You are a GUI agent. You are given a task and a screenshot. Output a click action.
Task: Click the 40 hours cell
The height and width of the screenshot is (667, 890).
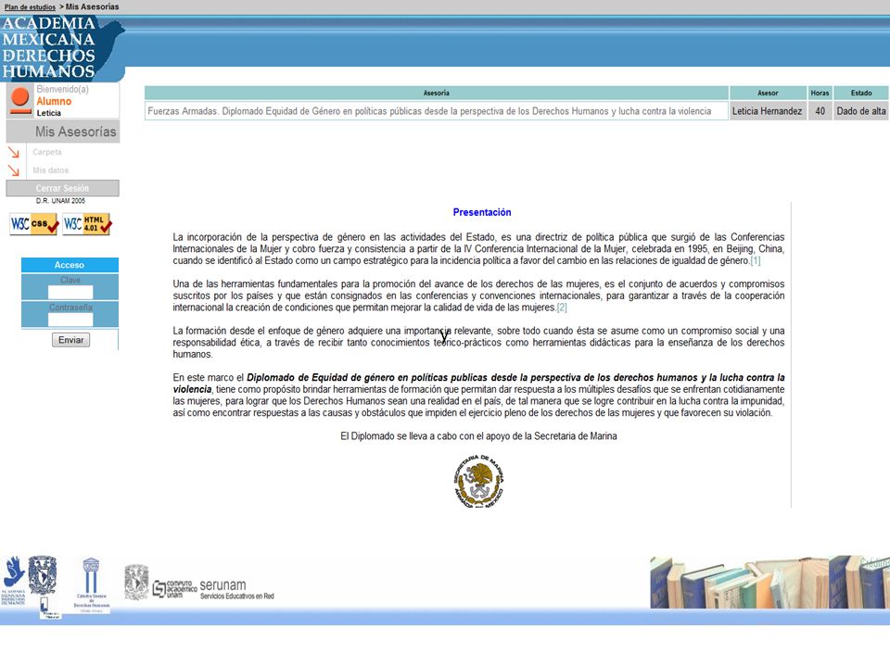pyautogui.click(x=820, y=111)
